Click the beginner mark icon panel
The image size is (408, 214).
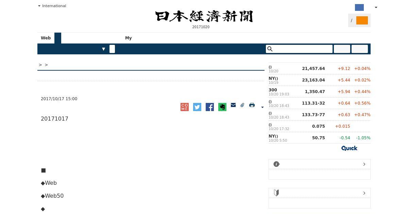pos(276,193)
